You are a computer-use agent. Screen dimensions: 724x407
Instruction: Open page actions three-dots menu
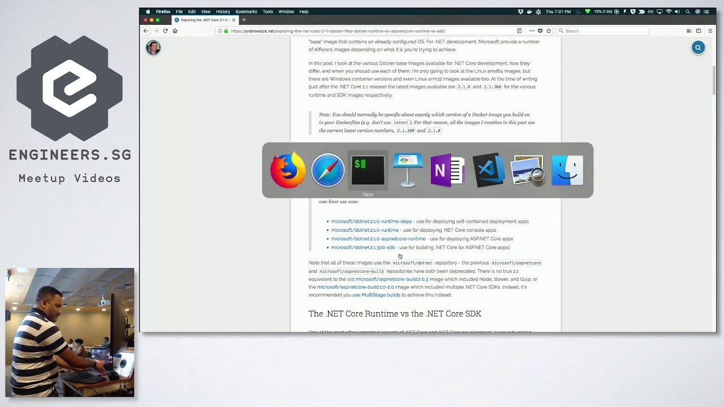point(532,31)
